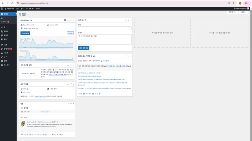252x141 pixels.
Task: Open WordPress Campus Connect Expands link
Action: (89, 73)
